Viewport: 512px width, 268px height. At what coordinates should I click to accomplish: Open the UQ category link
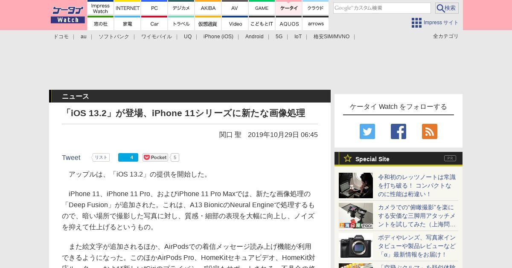click(188, 37)
